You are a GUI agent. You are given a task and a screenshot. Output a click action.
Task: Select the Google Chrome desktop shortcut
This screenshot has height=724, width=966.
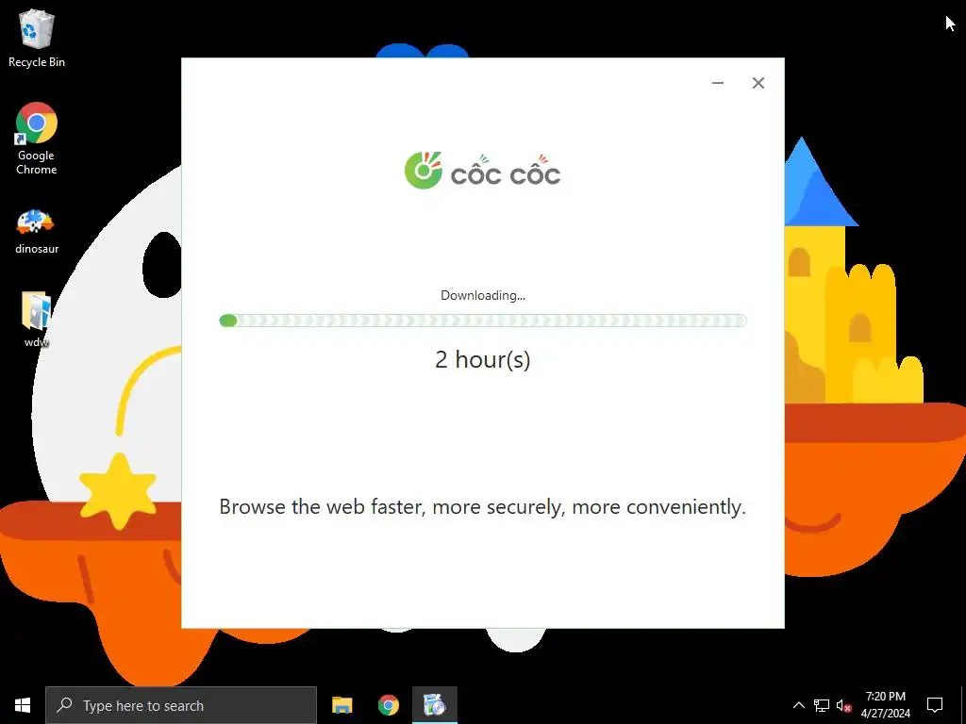coord(37,140)
